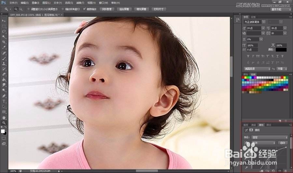The width and height of the screenshot is (293, 173).
Task: Open the 编辑(E) menu
Action: [24, 3]
